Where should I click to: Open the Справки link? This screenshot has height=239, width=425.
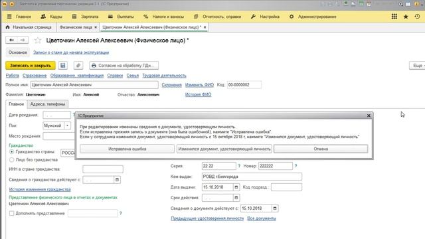click(115, 76)
